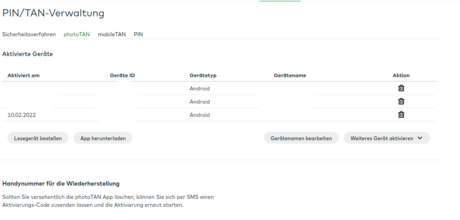The width and height of the screenshot is (460, 220).
Task: Expand the Weiteres Gerät aktivieren dropdown
Action: (x=386, y=138)
